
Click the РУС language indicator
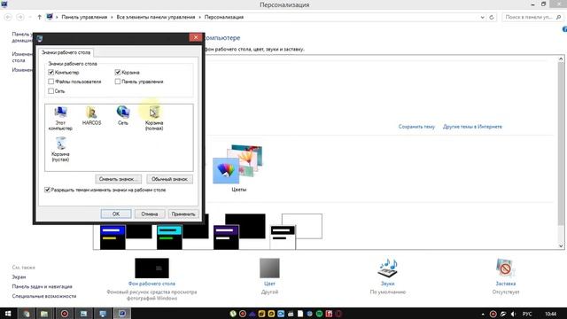point(527,314)
